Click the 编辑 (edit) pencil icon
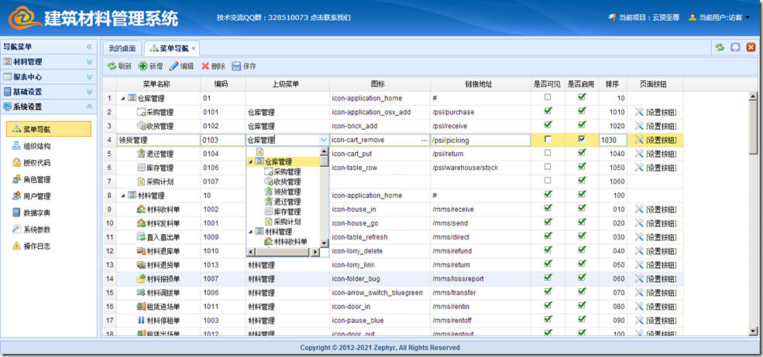Image resolution: width=763 pixels, height=357 pixels. coord(174,66)
